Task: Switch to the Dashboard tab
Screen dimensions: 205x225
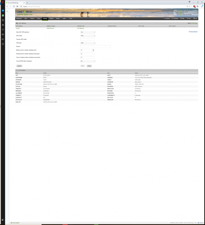Action: [x=19, y=19]
